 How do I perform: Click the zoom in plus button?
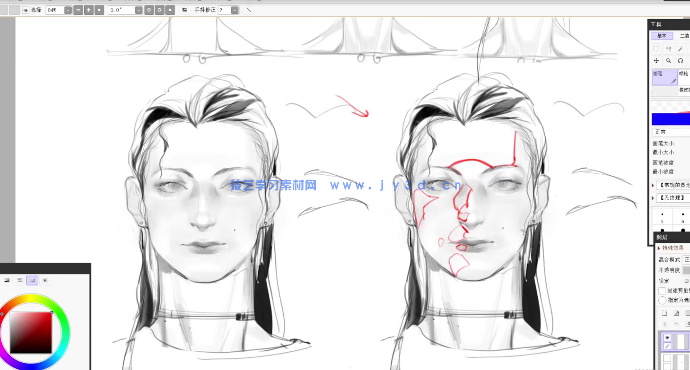click(89, 10)
